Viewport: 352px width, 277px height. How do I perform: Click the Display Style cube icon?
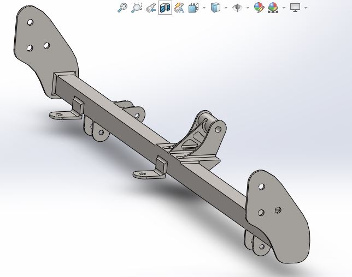coord(215,8)
